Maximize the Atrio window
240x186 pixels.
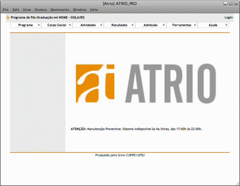click(231, 3)
